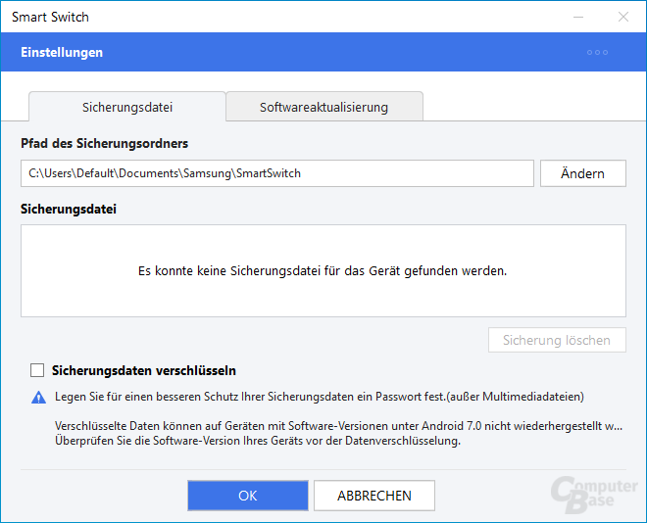Click the Ändern button to change the path

[x=583, y=173]
